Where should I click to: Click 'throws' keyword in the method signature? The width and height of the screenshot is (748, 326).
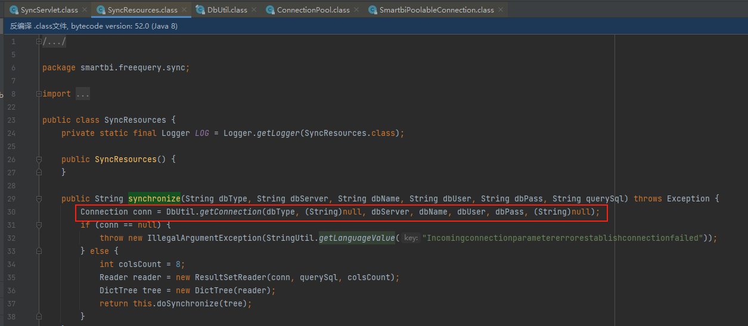[648, 198]
